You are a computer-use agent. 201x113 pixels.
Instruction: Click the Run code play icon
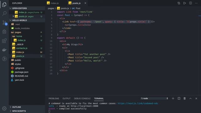[185, 3]
